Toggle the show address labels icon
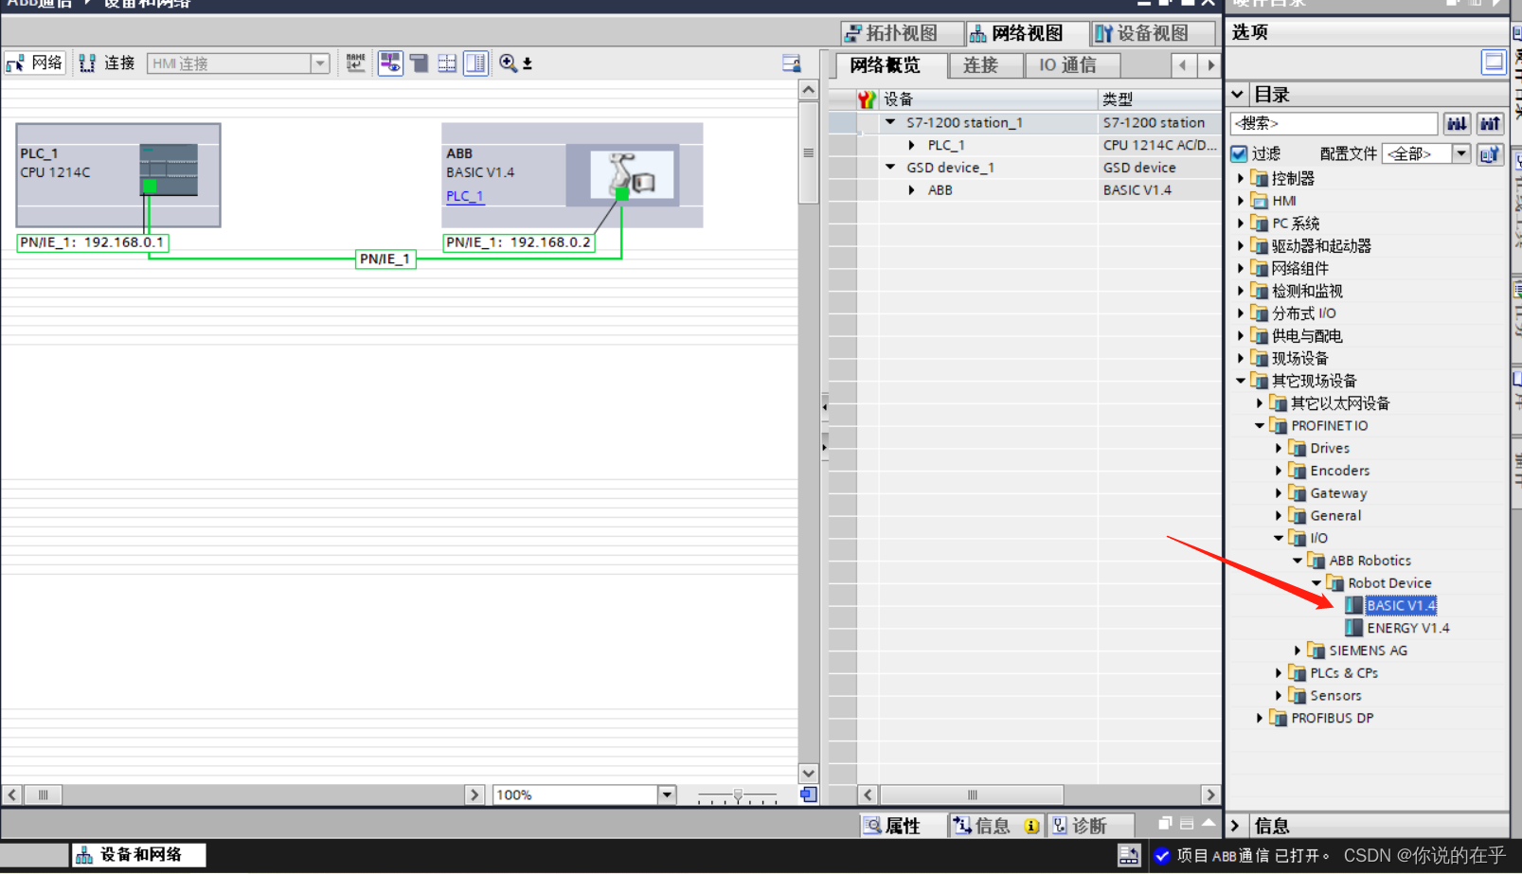1522x874 pixels. 390,63
